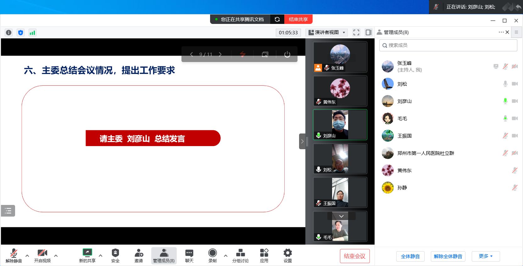523x266 pixels.
Task: Open meeting info icon
Action: (x=9, y=32)
